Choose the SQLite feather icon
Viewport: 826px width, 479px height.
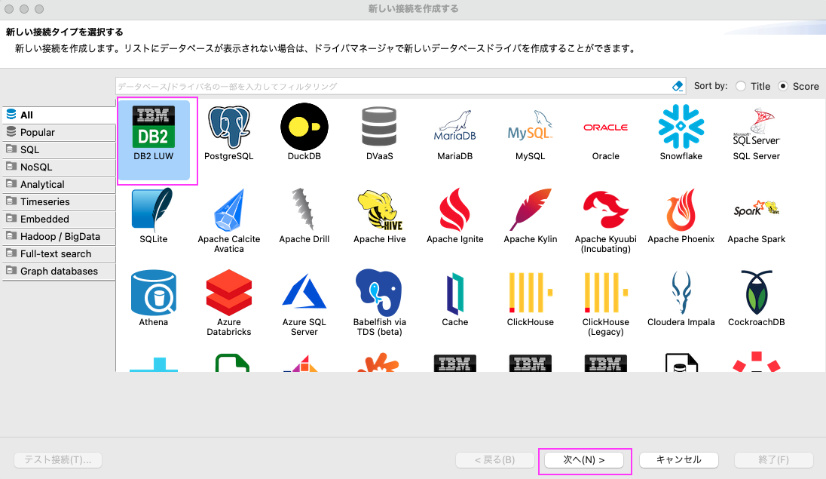click(x=153, y=210)
